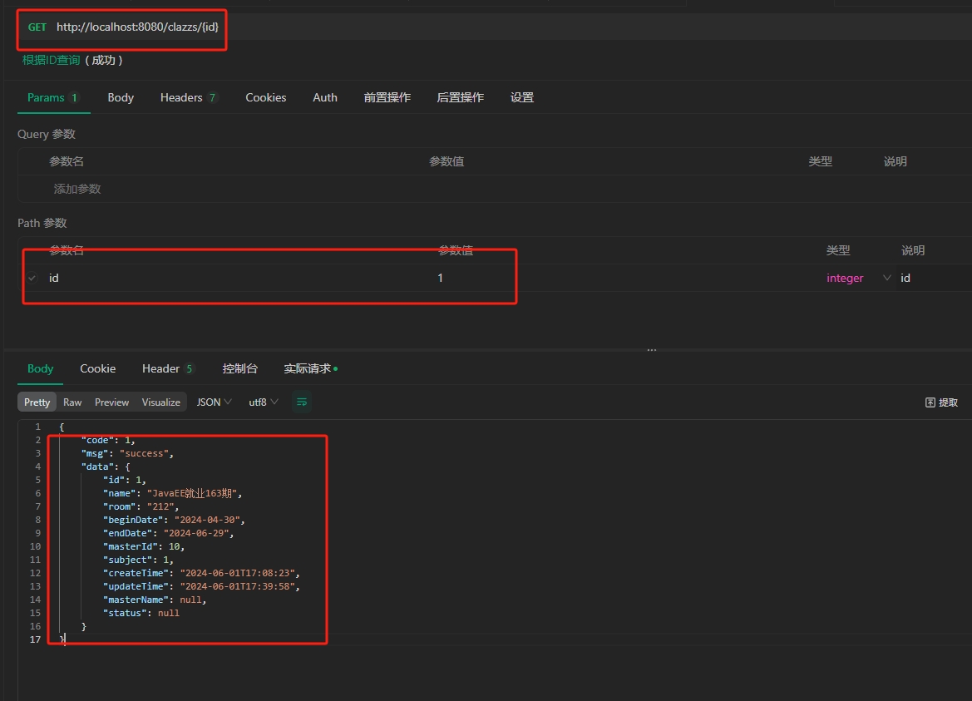Open the 设置 settings tab
The width and height of the screenshot is (972, 701).
(521, 97)
